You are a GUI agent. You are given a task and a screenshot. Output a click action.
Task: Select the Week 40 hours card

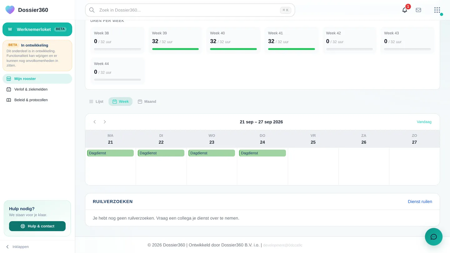tap(233, 40)
